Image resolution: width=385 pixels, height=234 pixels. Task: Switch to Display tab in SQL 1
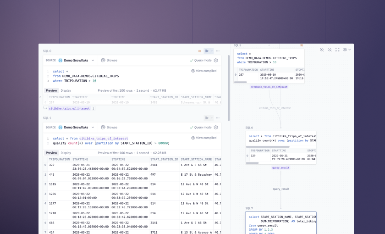pyautogui.click(x=66, y=153)
